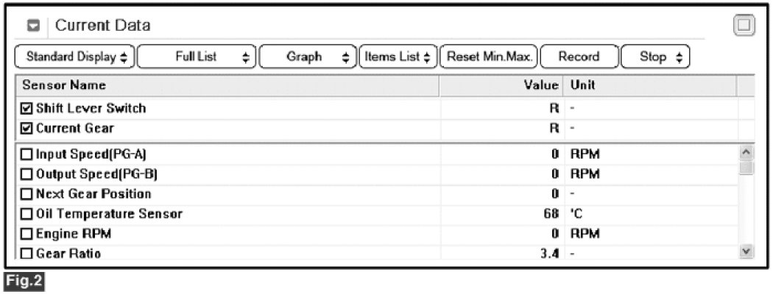This screenshot has width=773, height=294.
Task: Tick the Engine RPM checkbox
Action: [x=27, y=234]
